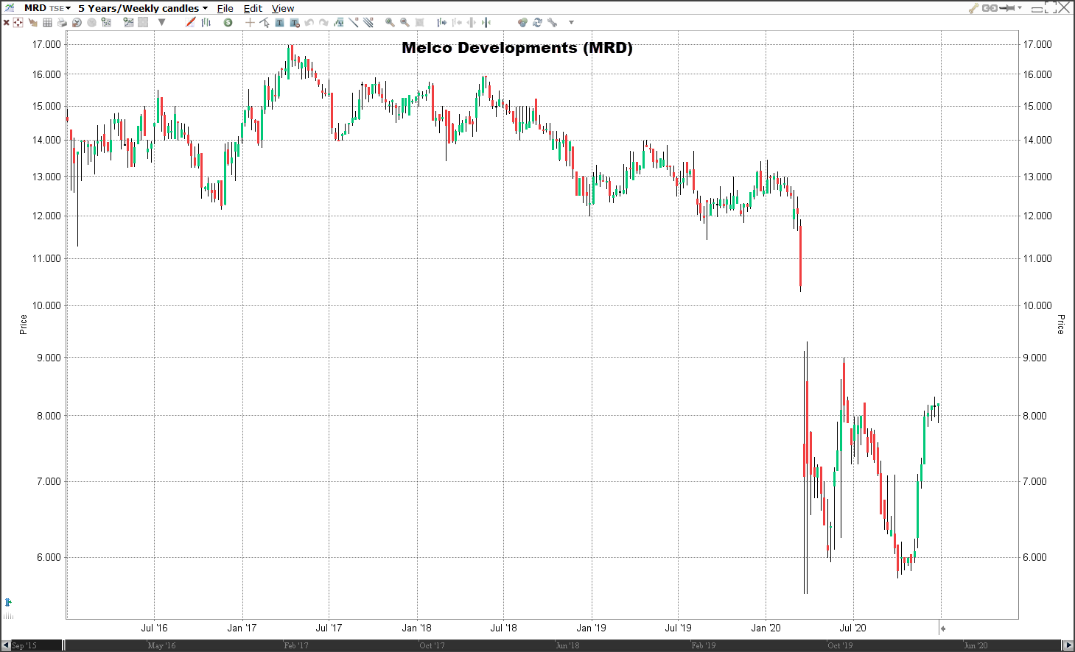Click the zoom out magnifier icon
The height and width of the screenshot is (652, 1075).
(x=405, y=22)
